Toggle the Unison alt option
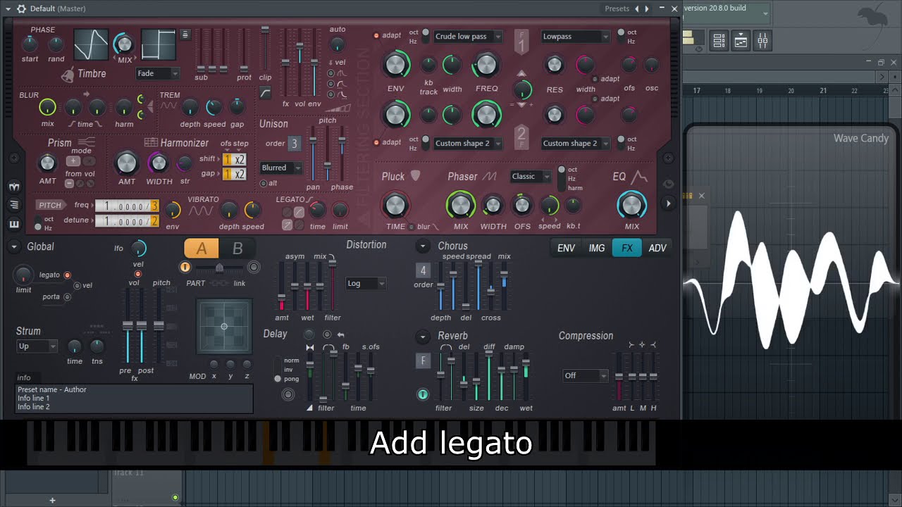This screenshot has width=902, height=507. click(264, 183)
